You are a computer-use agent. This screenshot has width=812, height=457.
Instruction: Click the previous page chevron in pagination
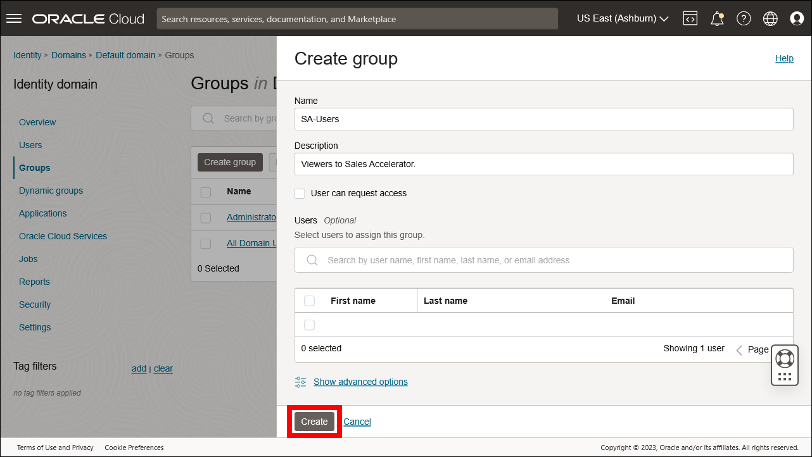coord(739,349)
